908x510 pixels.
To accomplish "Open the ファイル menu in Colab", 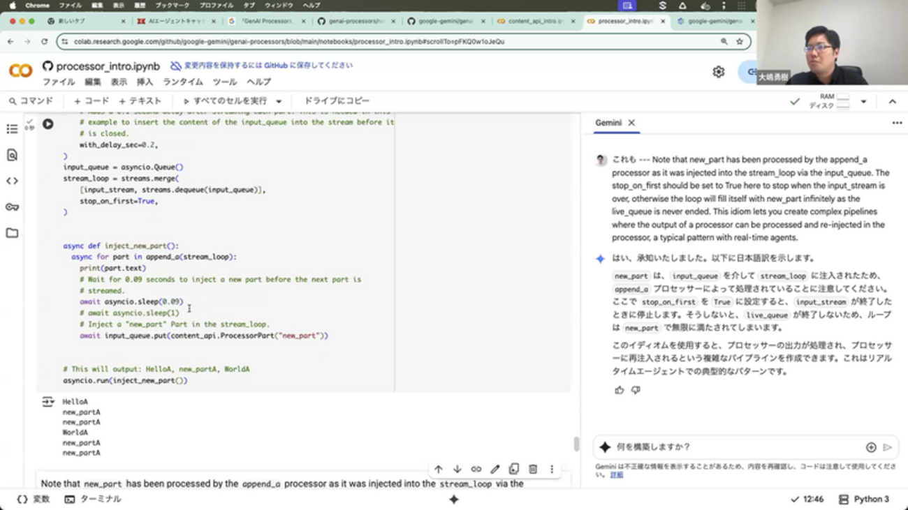I will coord(59,82).
